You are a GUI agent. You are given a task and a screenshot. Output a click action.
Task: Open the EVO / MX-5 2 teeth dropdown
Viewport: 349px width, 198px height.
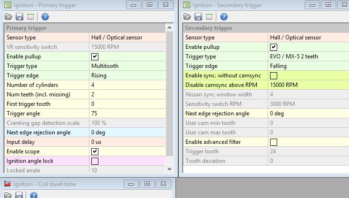(307, 57)
